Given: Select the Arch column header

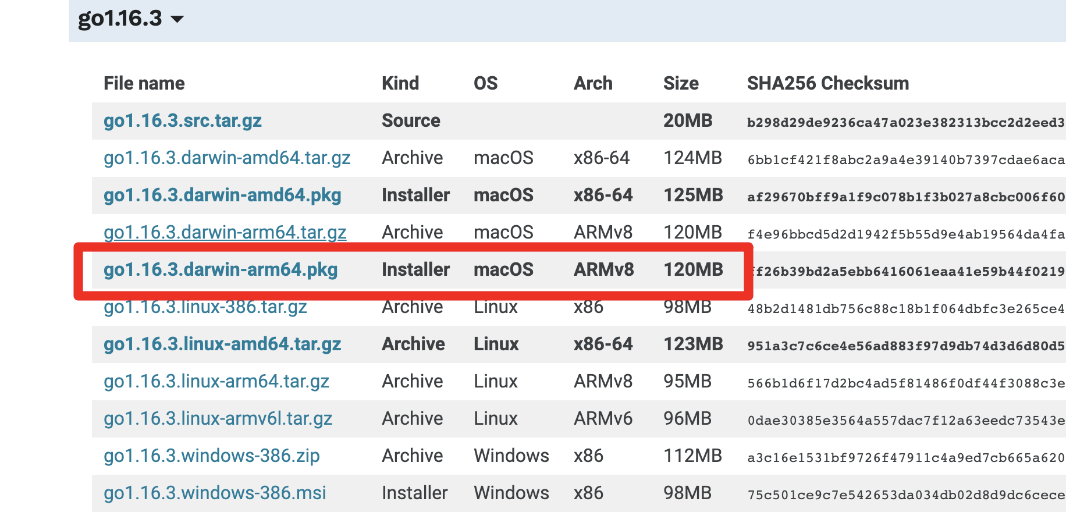Looking at the screenshot, I should (593, 83).
